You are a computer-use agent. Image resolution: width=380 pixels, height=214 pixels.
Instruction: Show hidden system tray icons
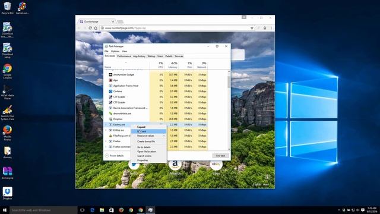[x=339, y=210]
